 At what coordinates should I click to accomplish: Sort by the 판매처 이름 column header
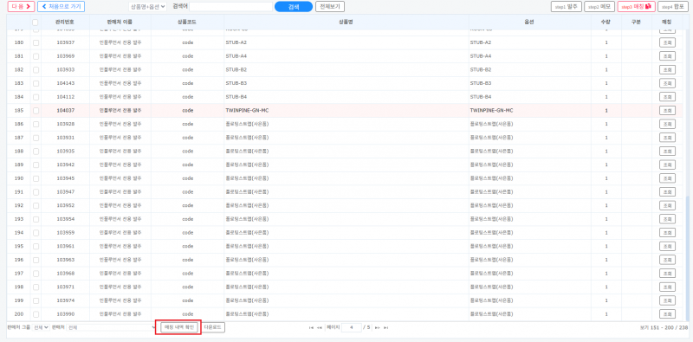tap(120, 23)
